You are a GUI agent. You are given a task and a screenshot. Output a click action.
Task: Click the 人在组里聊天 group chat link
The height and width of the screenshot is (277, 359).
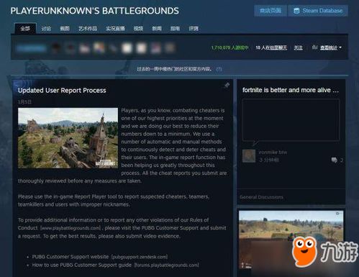pos(271,47)
